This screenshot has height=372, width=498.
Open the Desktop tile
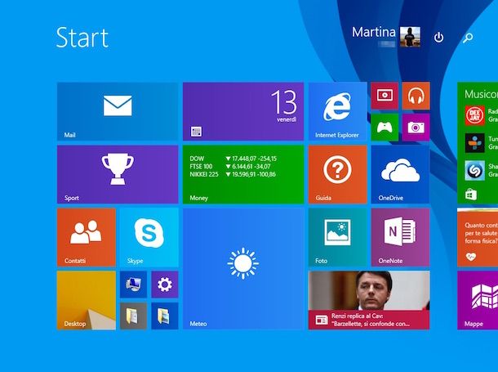pos(87,300)
